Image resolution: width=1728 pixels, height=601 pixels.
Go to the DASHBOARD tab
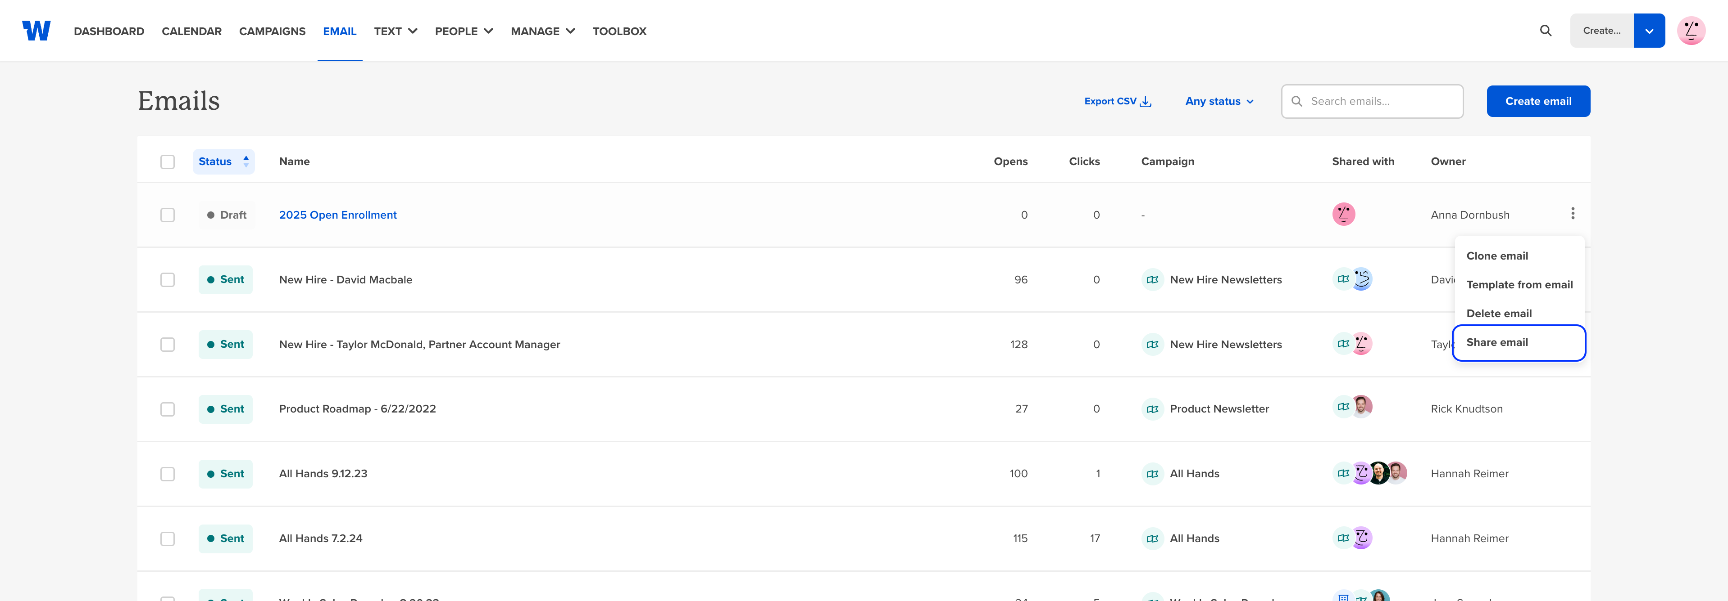pyautogui.click(x=109, y=31)
